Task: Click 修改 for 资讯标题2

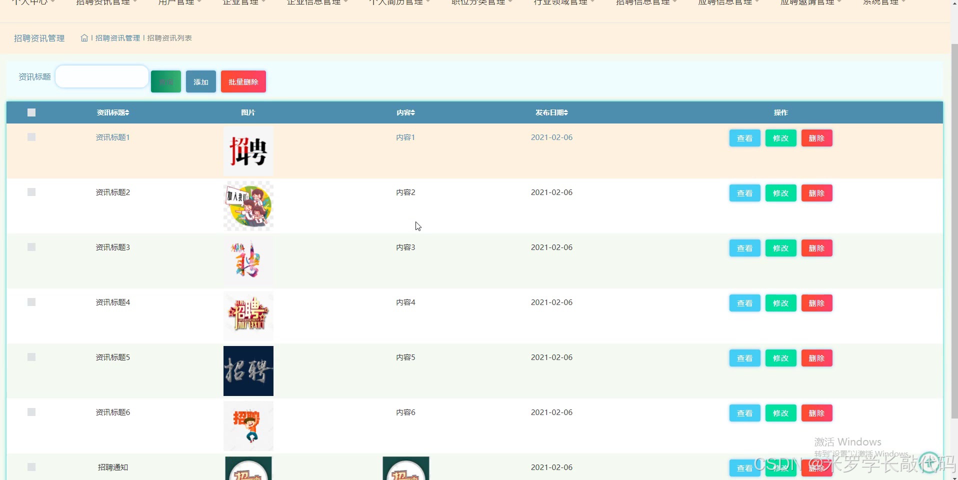Action: [781, 193]
